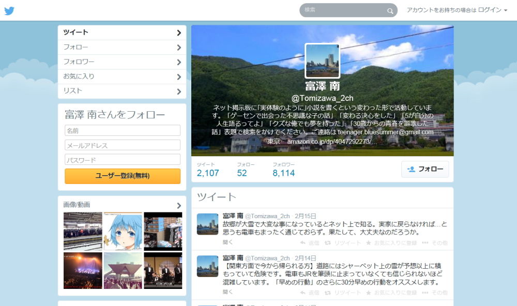Click the Twitter bird logo
Screen dimensions: 517x306
(9, 11)
